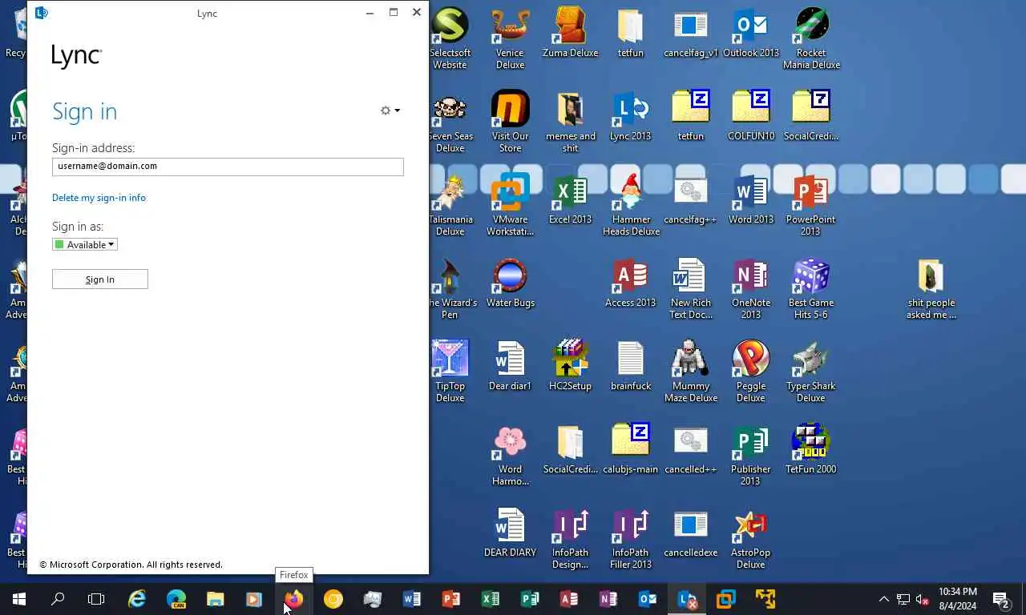Select the Typer Shark Deluxe desktop icon
This screenshot has width=1026, height=615.
[x=811, y=372]
